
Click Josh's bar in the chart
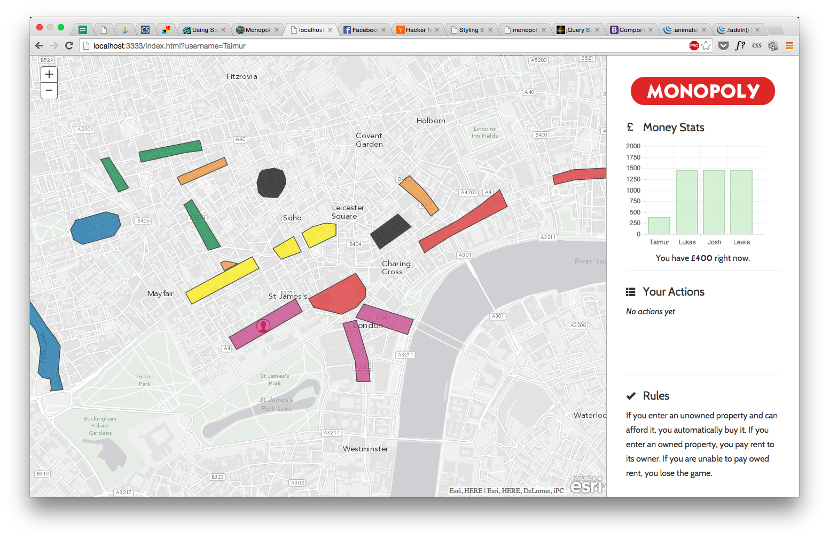(714, 202)
